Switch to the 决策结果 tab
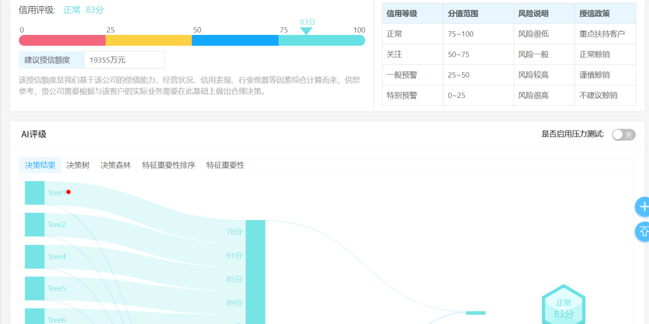Viewport: 649px width, 324px height. (x=40, y=165)
